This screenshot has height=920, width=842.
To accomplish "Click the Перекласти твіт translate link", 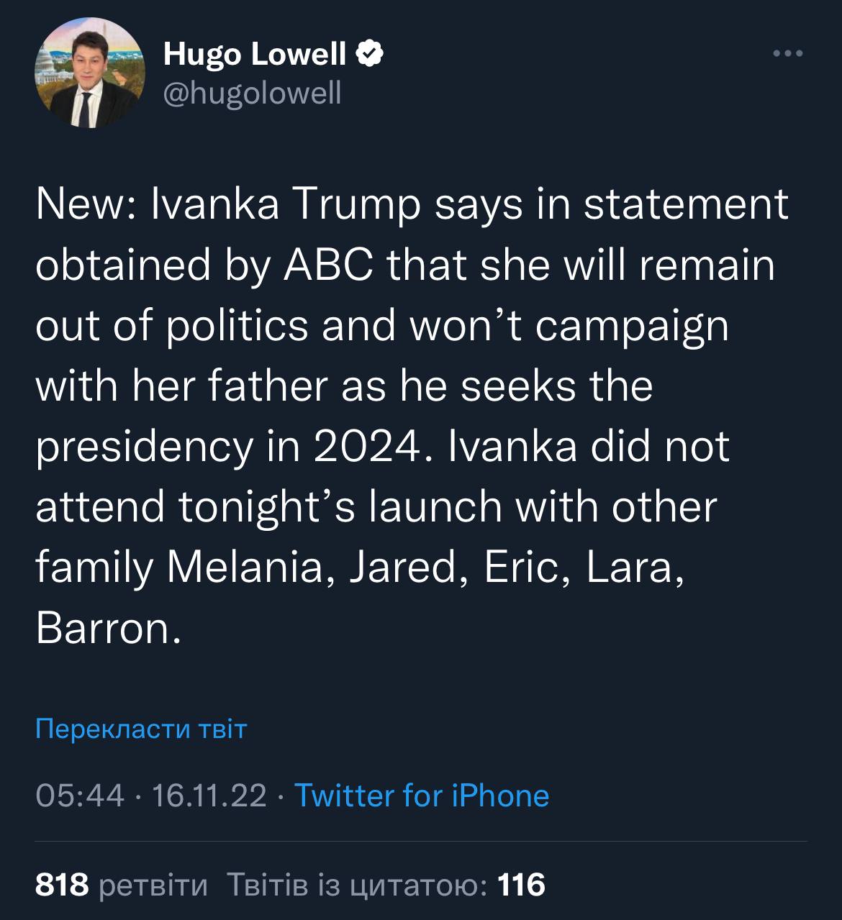I will coord(141,729).
